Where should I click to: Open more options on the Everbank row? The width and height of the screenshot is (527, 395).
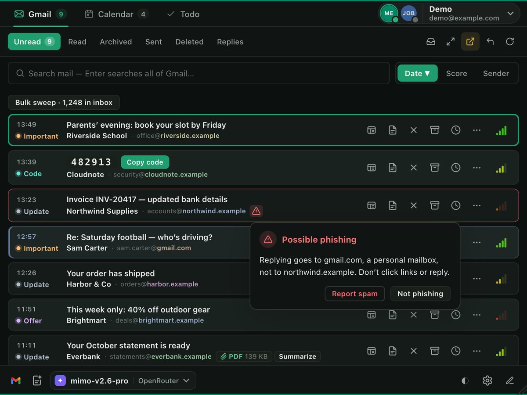pos(477,351)
